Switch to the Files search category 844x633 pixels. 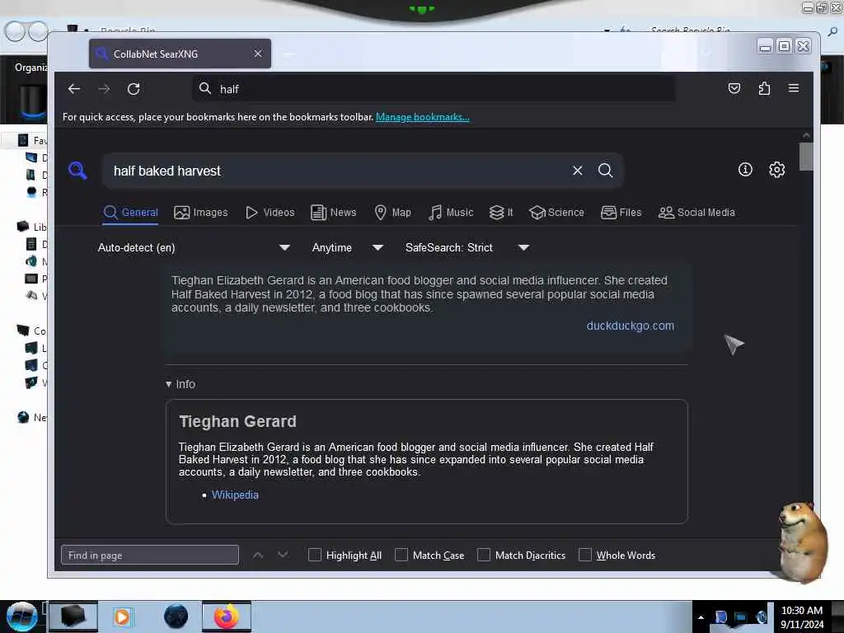click(x=621, y=213)
